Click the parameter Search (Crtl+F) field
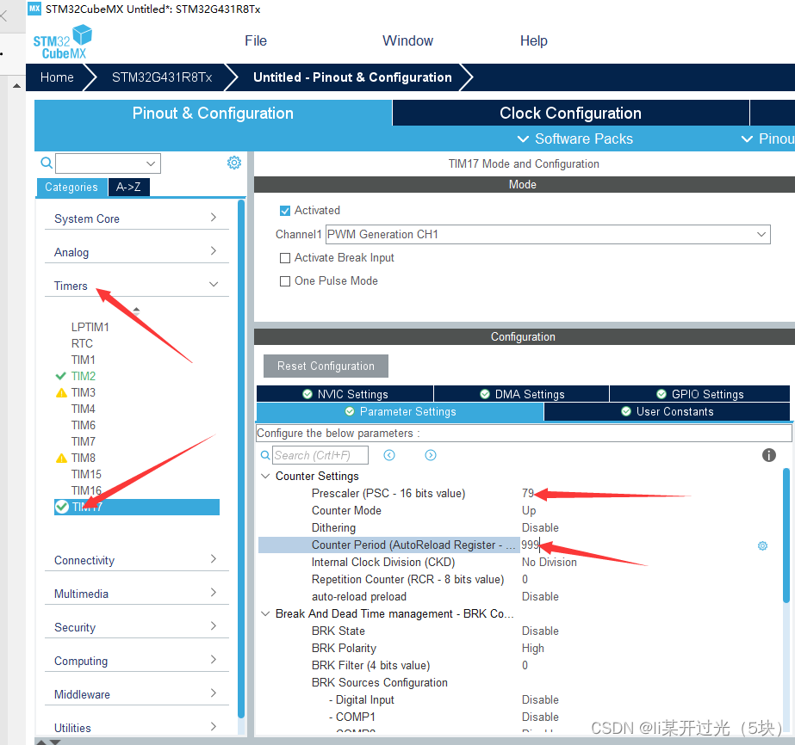The height and width of the screenshot is (745, 795). (320, 455)
